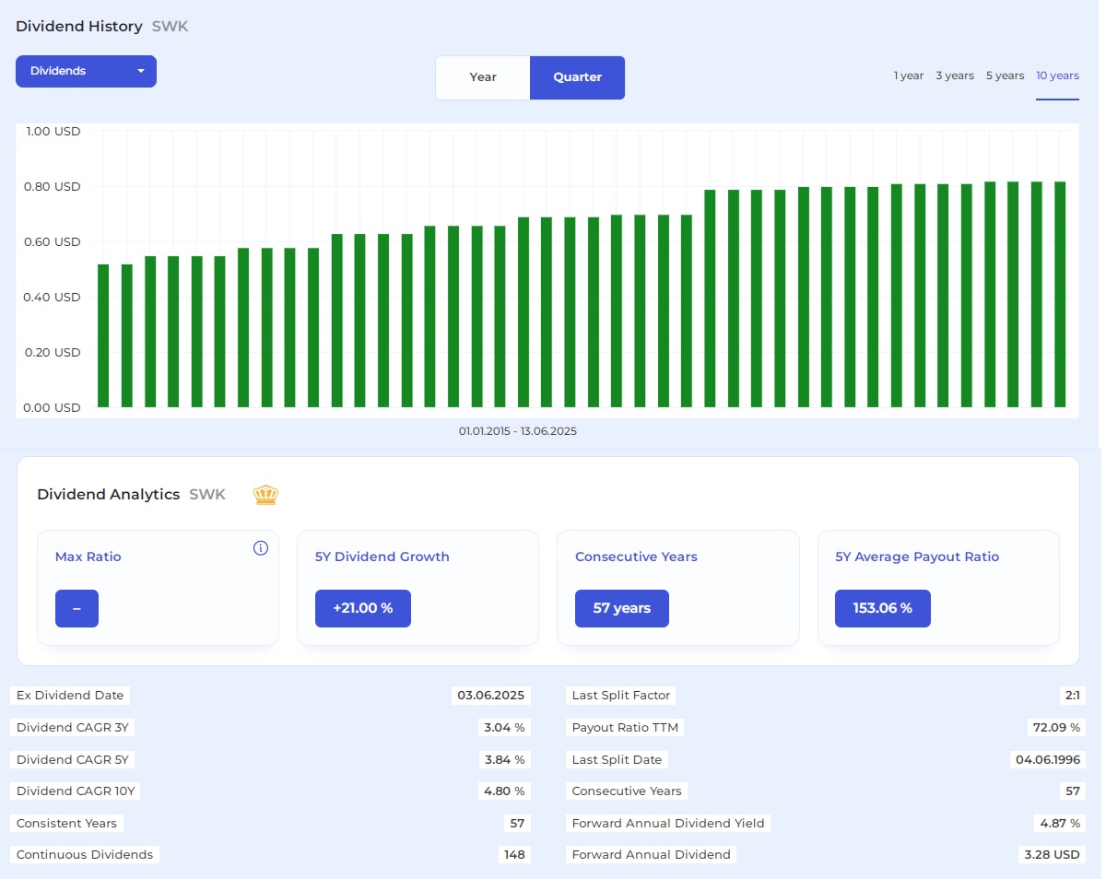The image size is (1106, 879).
Task: Select the 10 years range tab
Action: pyautogui.click(x=1057, y=76)
